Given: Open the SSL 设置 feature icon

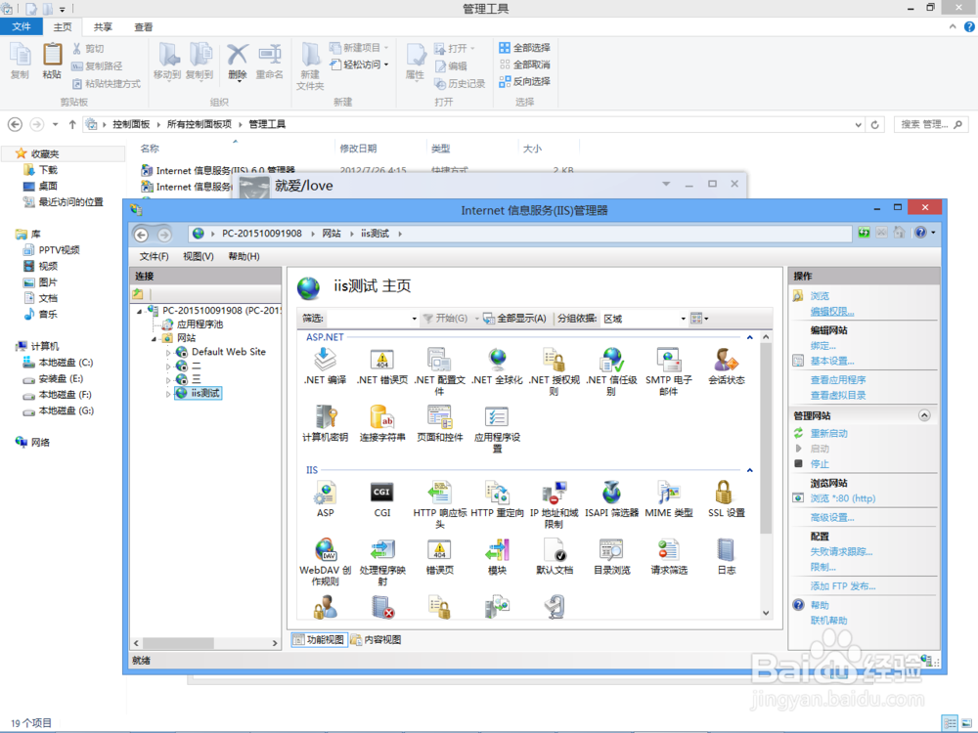Looking at the screenshot, I should (726, 496).
